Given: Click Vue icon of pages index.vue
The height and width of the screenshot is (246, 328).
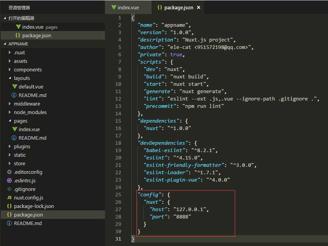Looking at the screenshot, I should coord(14,129).
